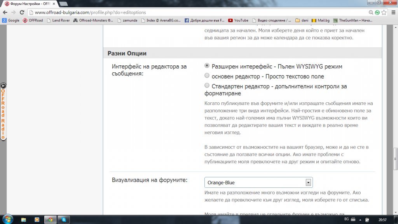Open the TheGunMan bookmark
Screen dimensions: 398x224
pos(353,20)
